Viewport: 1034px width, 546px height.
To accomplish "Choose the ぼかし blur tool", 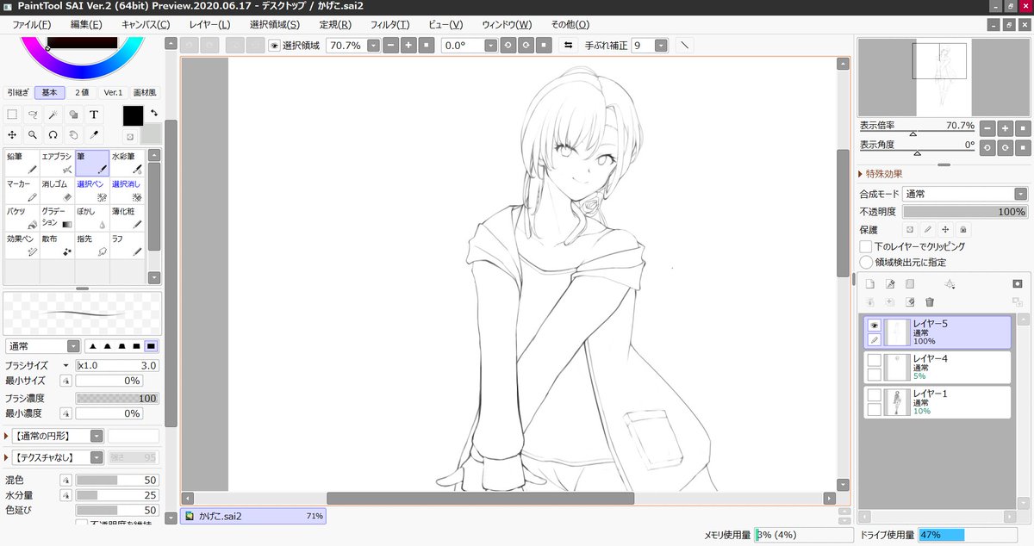I will tap(91, 218).
